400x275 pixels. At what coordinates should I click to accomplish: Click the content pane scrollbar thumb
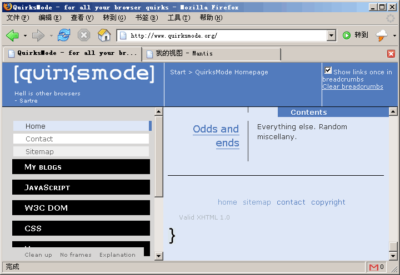393,247
